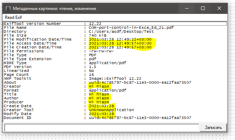Select the Creator Tool row

115,110
